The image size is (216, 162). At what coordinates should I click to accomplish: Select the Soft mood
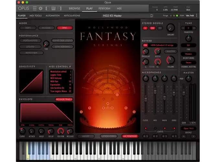28,28
